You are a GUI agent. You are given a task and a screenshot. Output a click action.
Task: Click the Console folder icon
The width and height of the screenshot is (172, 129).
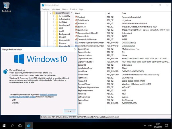click(57, 43)
